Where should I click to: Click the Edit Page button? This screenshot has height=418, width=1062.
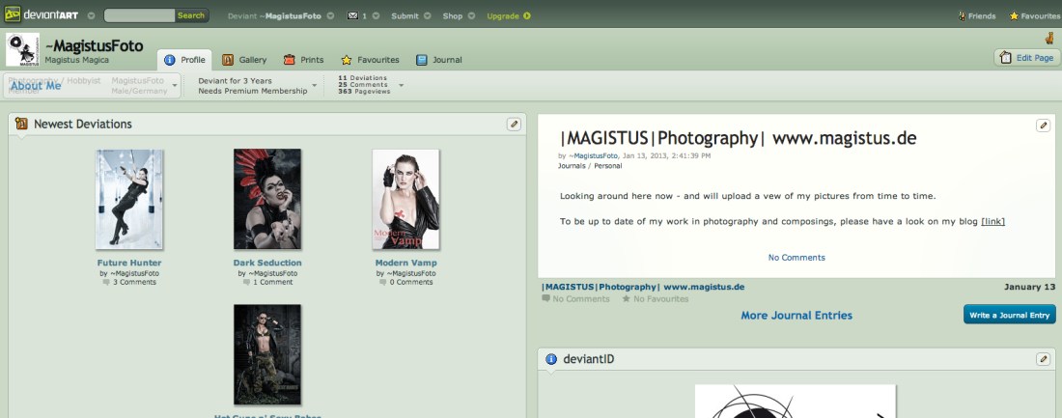(1027, 58)
